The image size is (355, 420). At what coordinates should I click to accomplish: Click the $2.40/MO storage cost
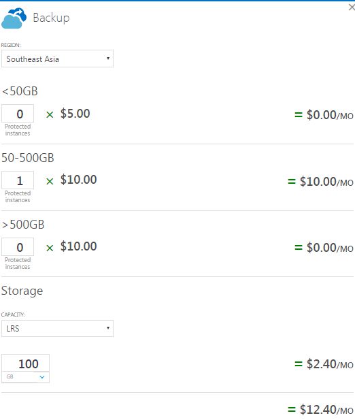point(324,364)
